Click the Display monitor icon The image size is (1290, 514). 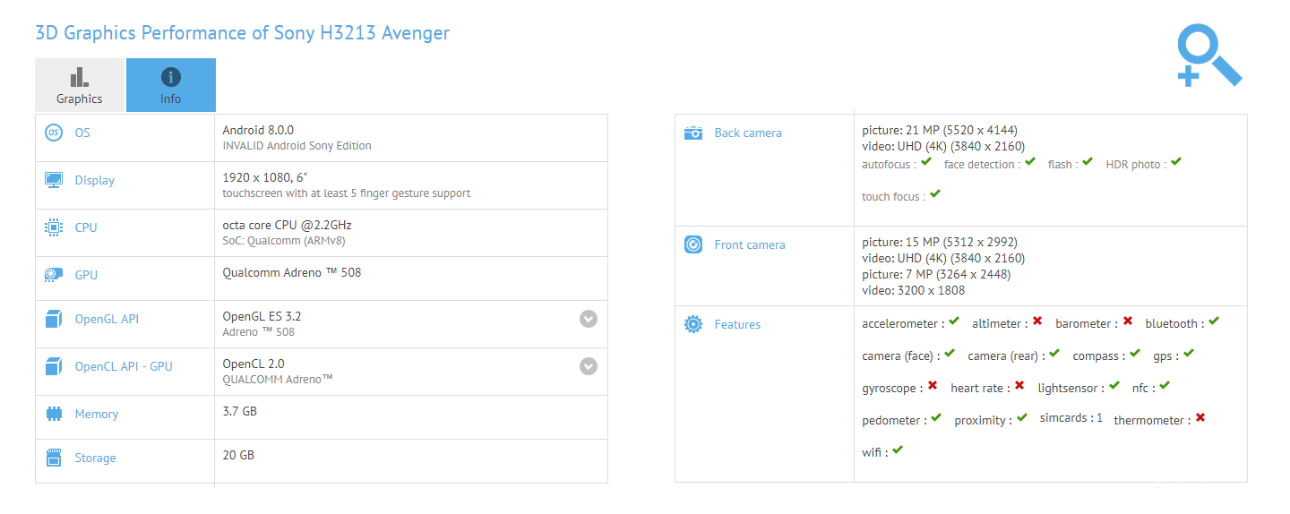(x=54, y=180)
